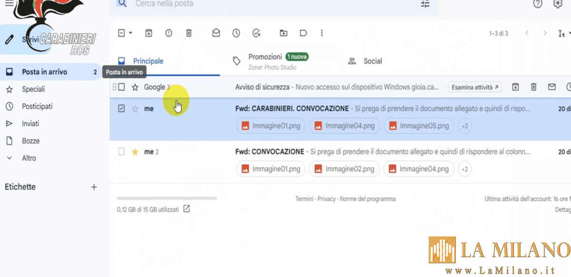Mark as read with the envelope icon
Screen dimensions: 571x277
[216, 33]
